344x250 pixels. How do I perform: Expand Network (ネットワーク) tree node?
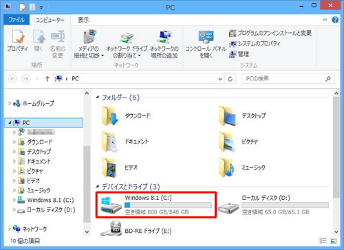coord(10,229)
